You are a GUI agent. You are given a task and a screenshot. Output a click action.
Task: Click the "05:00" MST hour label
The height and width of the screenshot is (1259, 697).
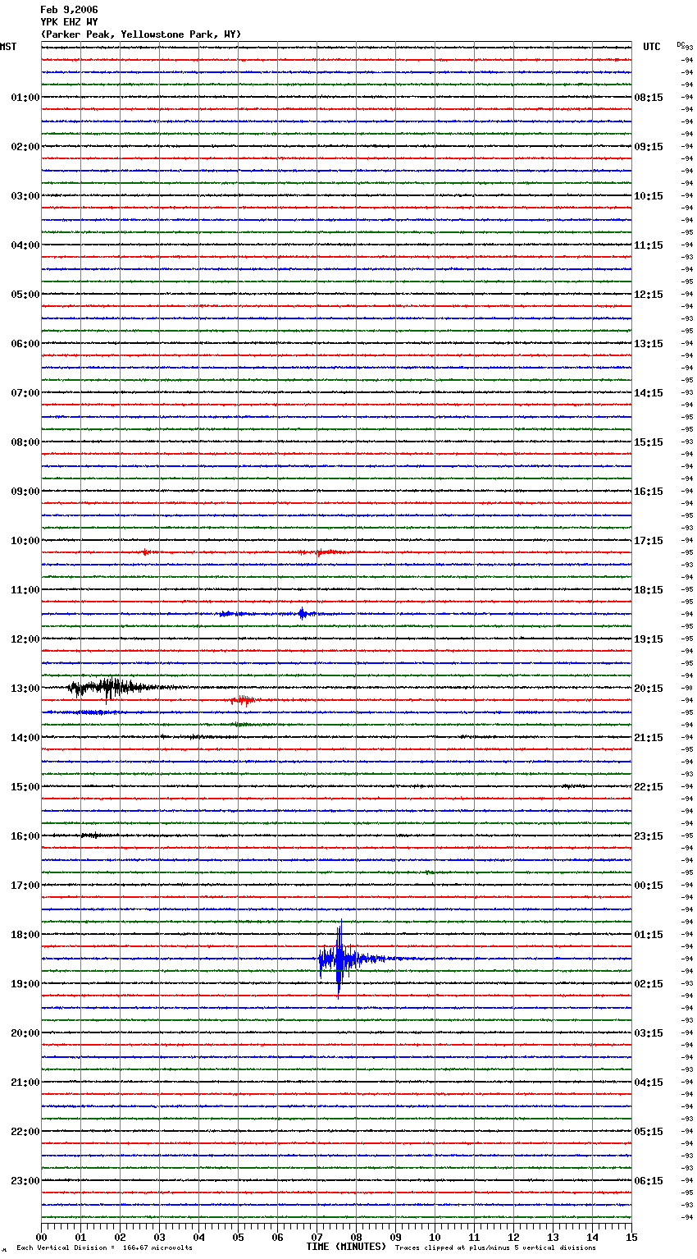pyautogui.click(x=25, y=295)
